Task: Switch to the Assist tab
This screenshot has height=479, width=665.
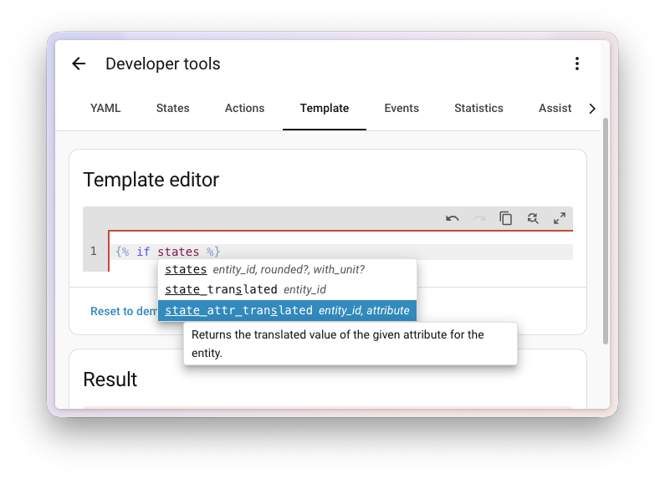Action: click(x=555, y=109)
